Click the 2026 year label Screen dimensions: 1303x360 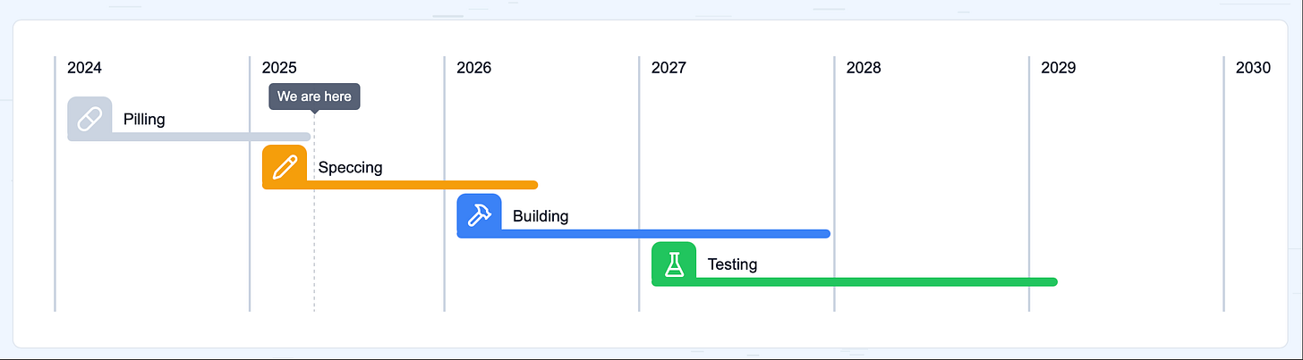473,68
